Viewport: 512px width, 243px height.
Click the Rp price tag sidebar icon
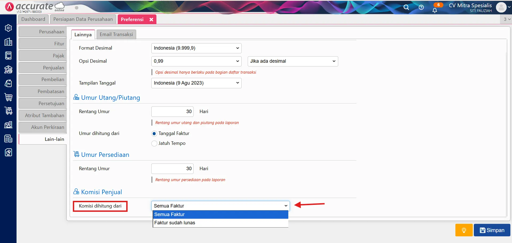click(8, 83)
